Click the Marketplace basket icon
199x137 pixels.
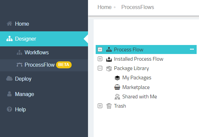click(117, 87)
